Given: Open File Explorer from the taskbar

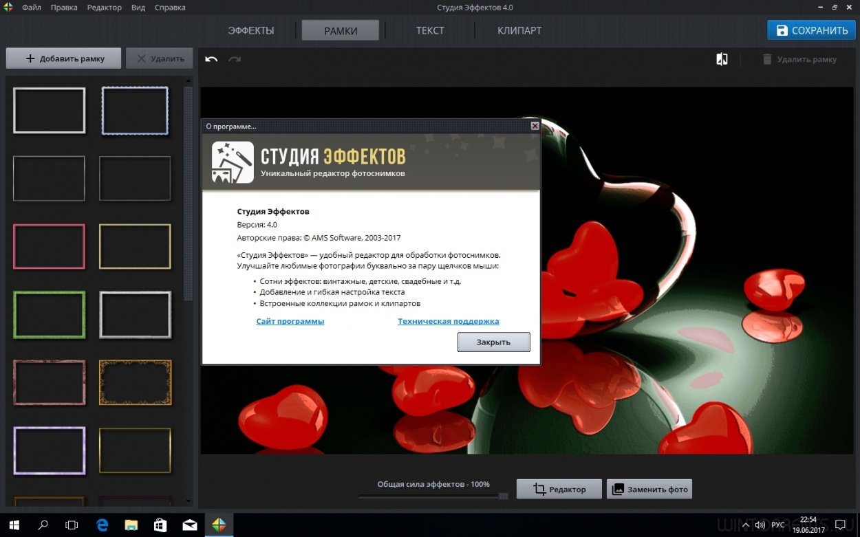Looking at the screenshot, I should (x=131, y=525).
